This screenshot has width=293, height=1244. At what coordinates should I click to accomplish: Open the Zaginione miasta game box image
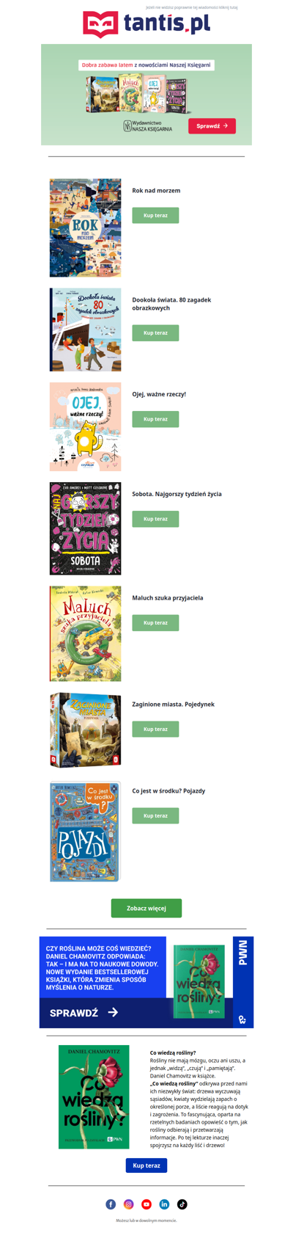(x=85, y=730)
